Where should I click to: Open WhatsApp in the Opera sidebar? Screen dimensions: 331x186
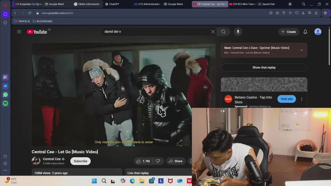[5, 95]
